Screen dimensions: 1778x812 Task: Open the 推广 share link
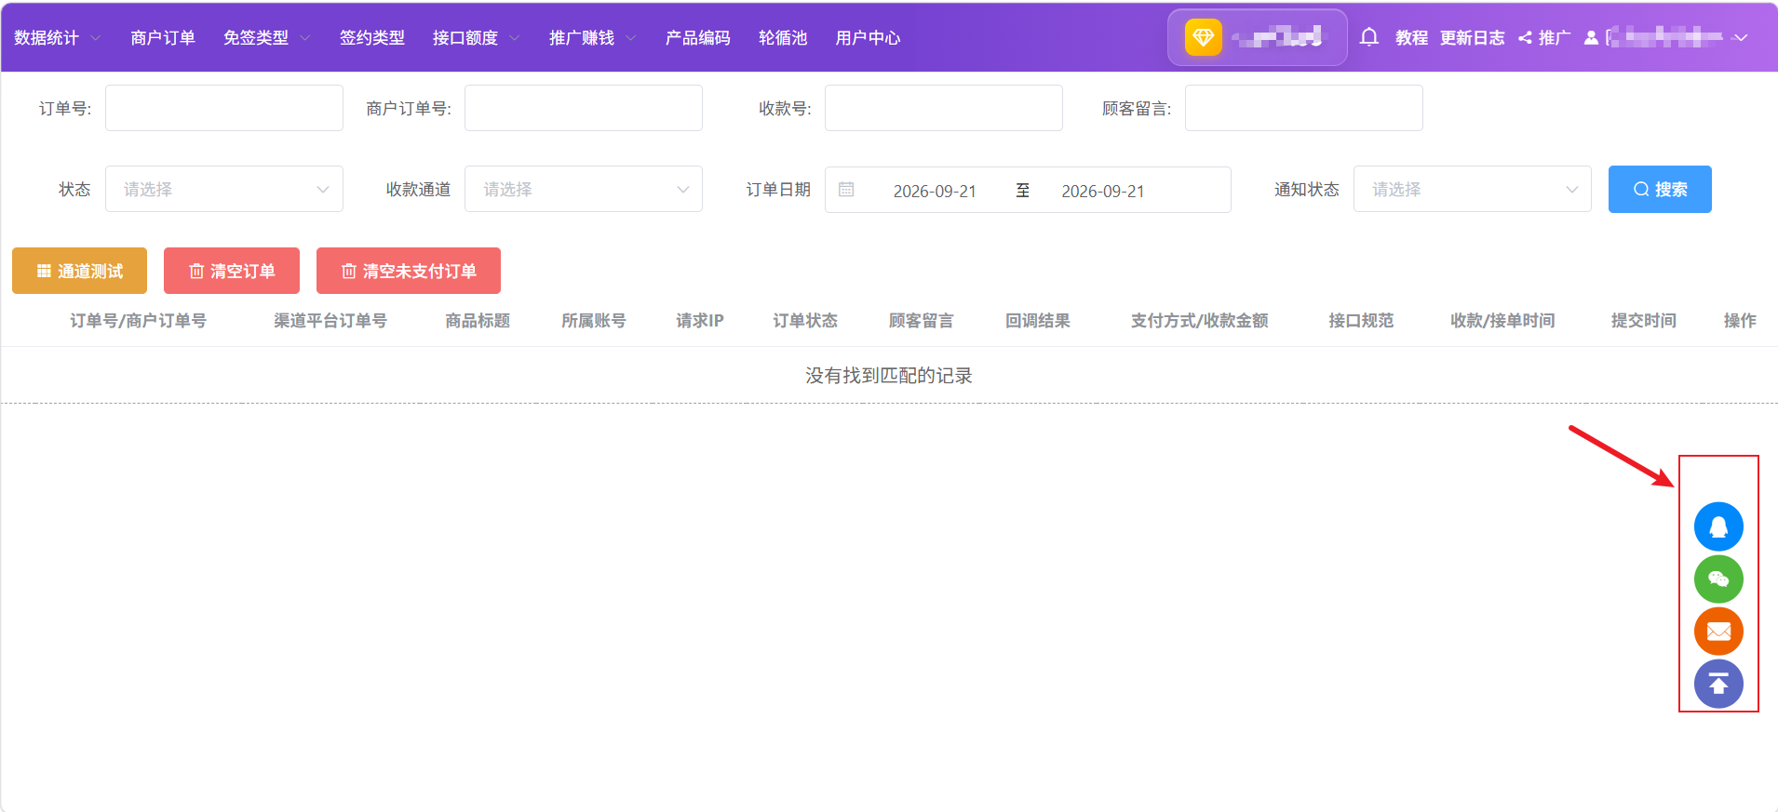(x=1544, y=38)
